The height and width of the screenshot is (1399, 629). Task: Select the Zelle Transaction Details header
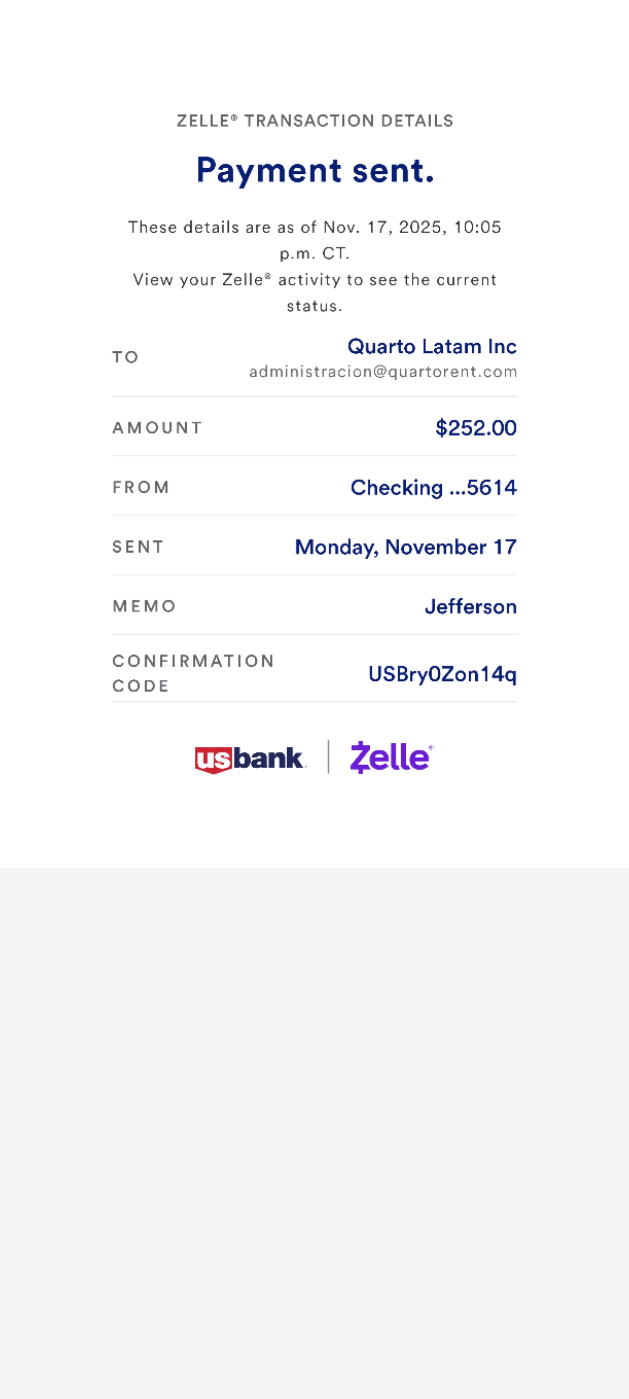[315, 121]
